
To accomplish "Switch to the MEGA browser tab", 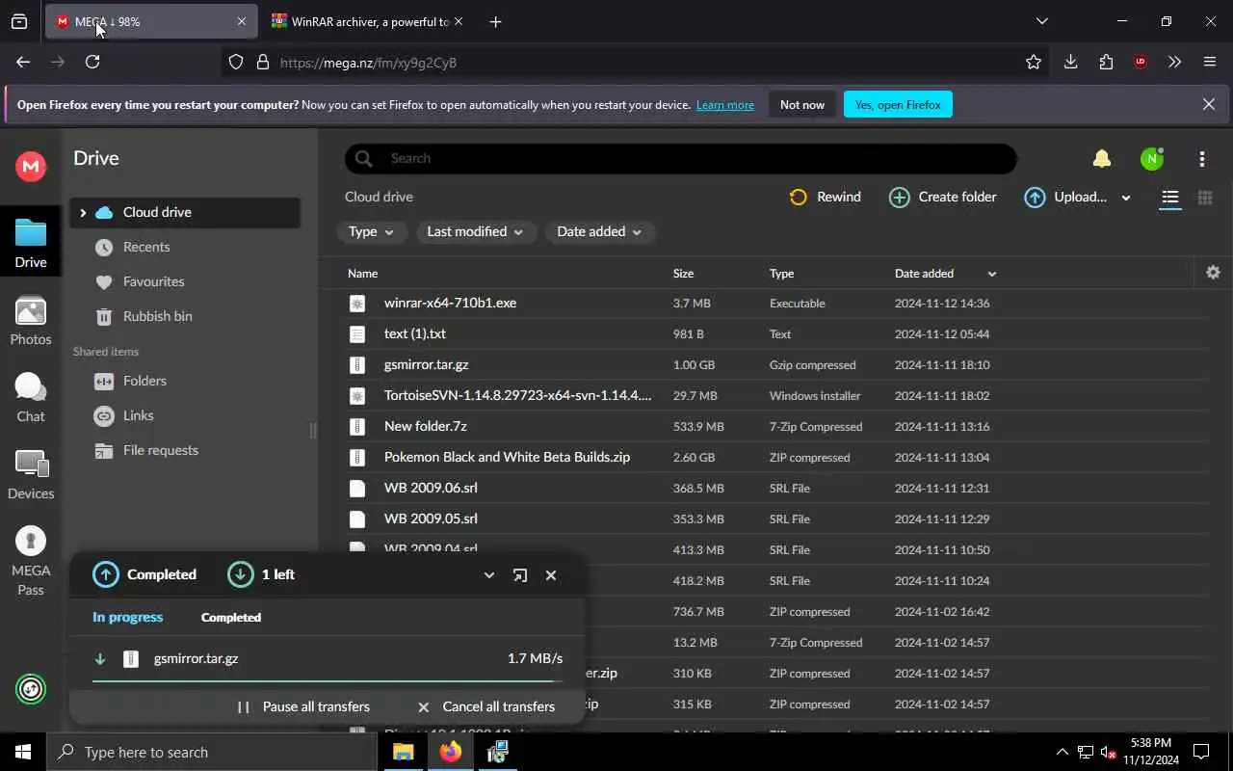I will click(x=151, y=21).
